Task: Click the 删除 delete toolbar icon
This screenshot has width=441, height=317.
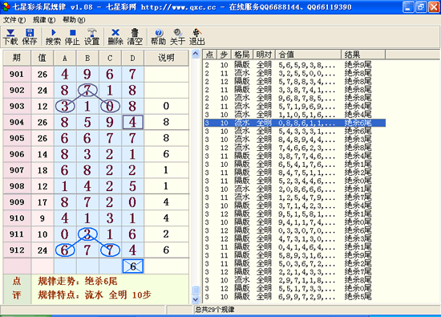Action: pyautogui.click(x=115, y=37)
